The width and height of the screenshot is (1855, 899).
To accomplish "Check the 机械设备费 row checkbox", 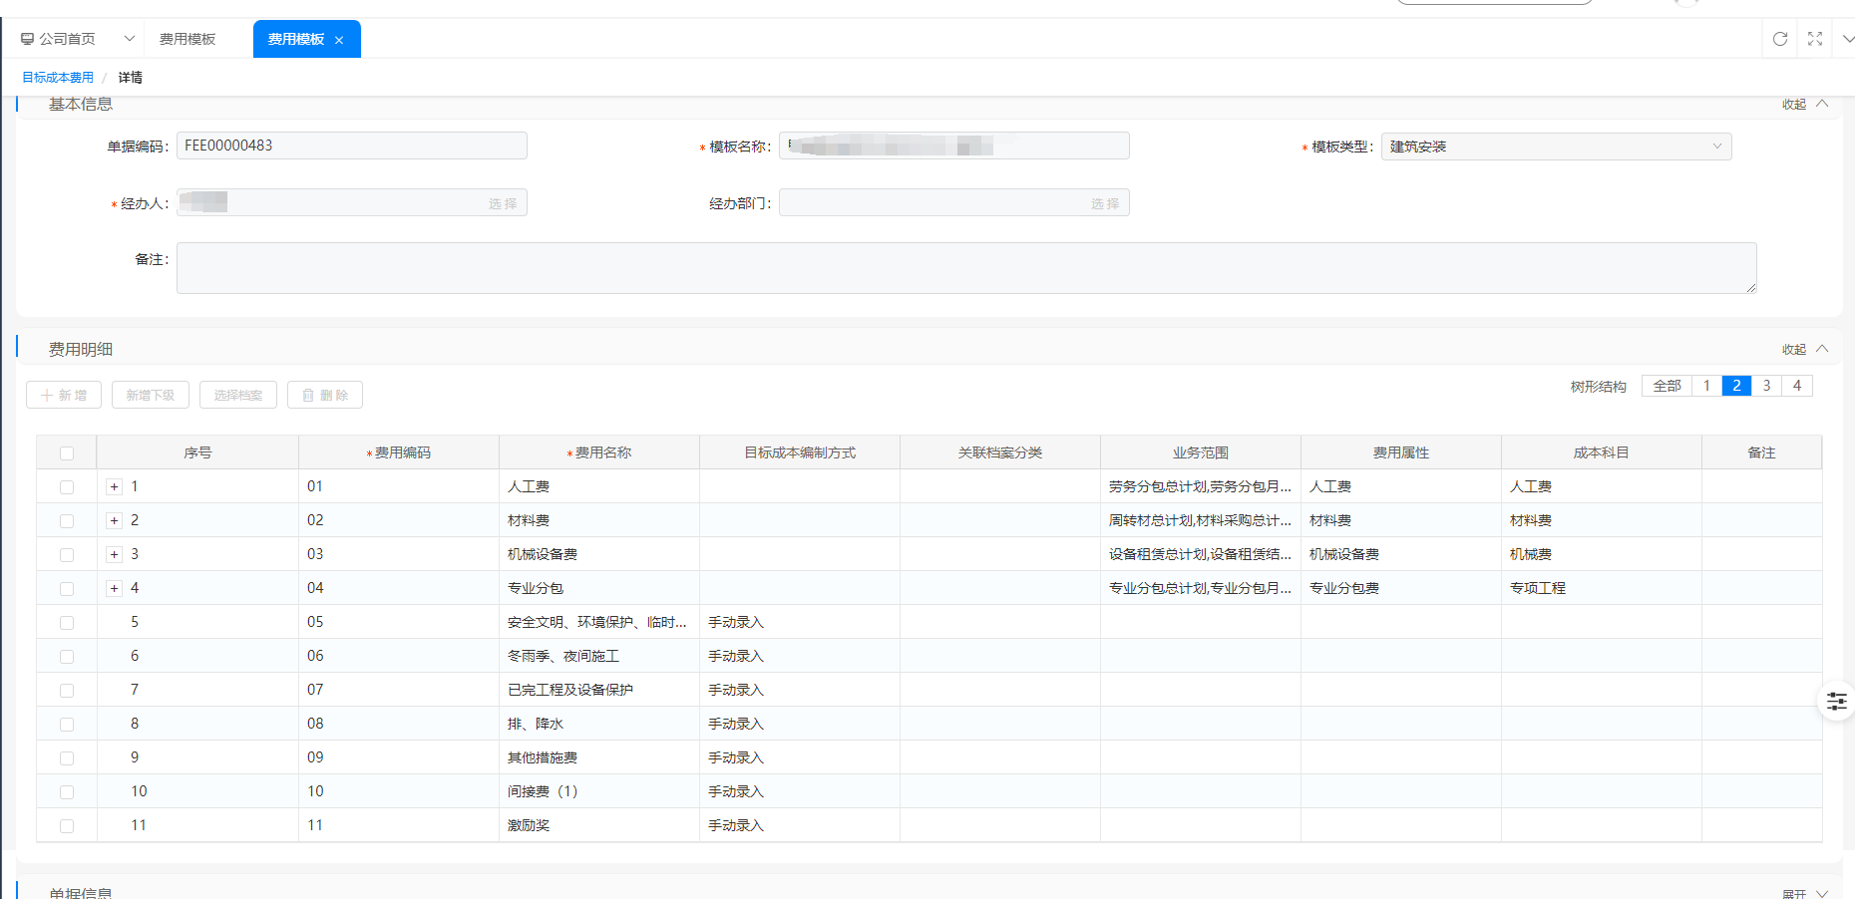I will 67,555.
